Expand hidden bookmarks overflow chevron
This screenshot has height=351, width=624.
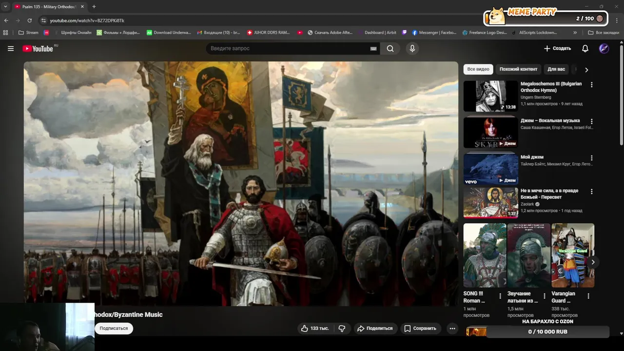pos(575,33)
